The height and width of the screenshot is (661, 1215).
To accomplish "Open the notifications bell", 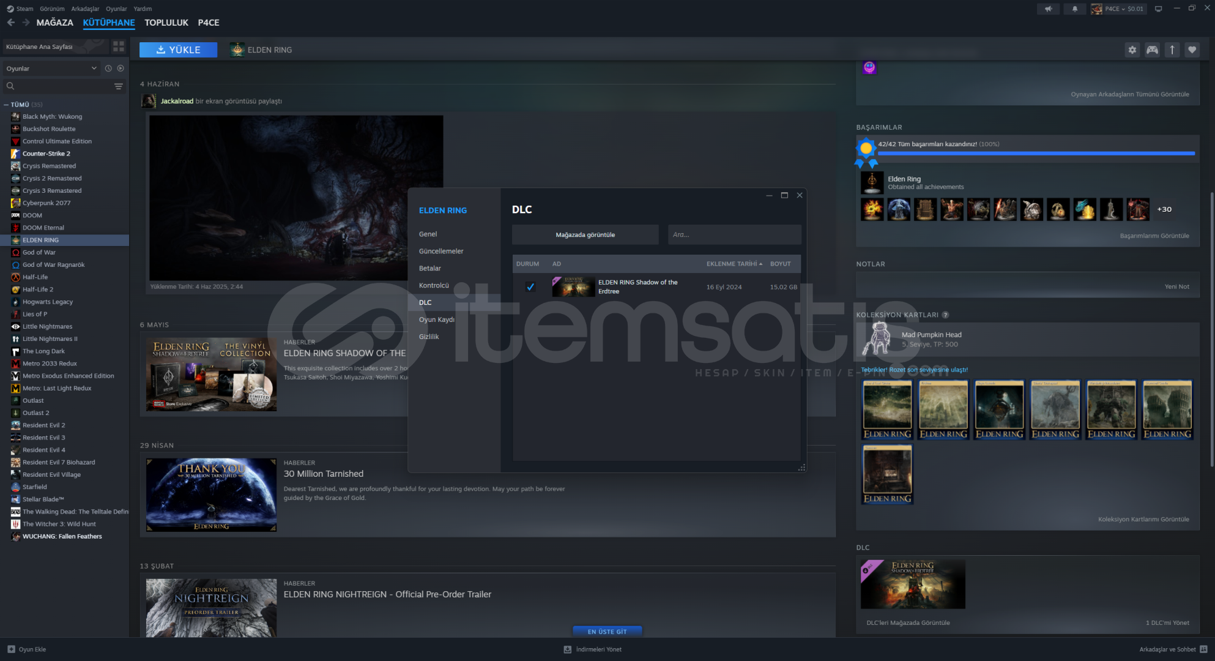I will [1074, 9].
